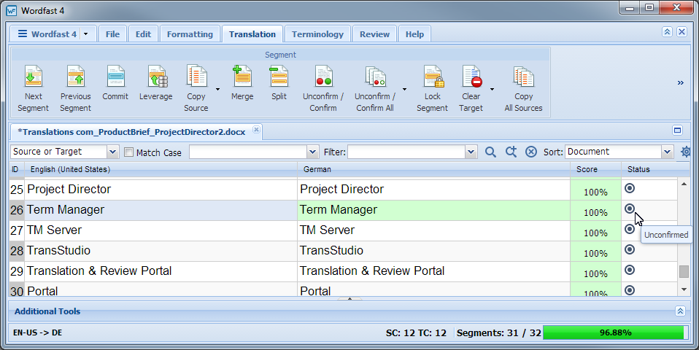Copy All Sources

523,88
